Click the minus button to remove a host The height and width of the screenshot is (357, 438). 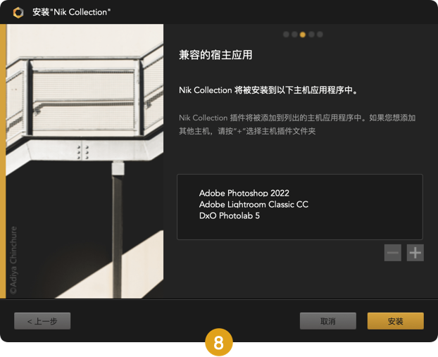[393, 253]
